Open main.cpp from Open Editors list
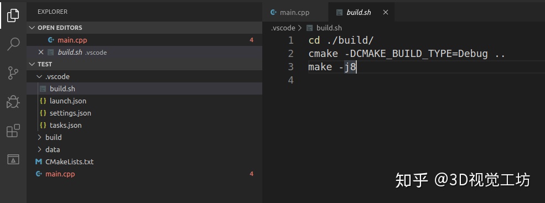545x203 pixels. tap(144, 40)
